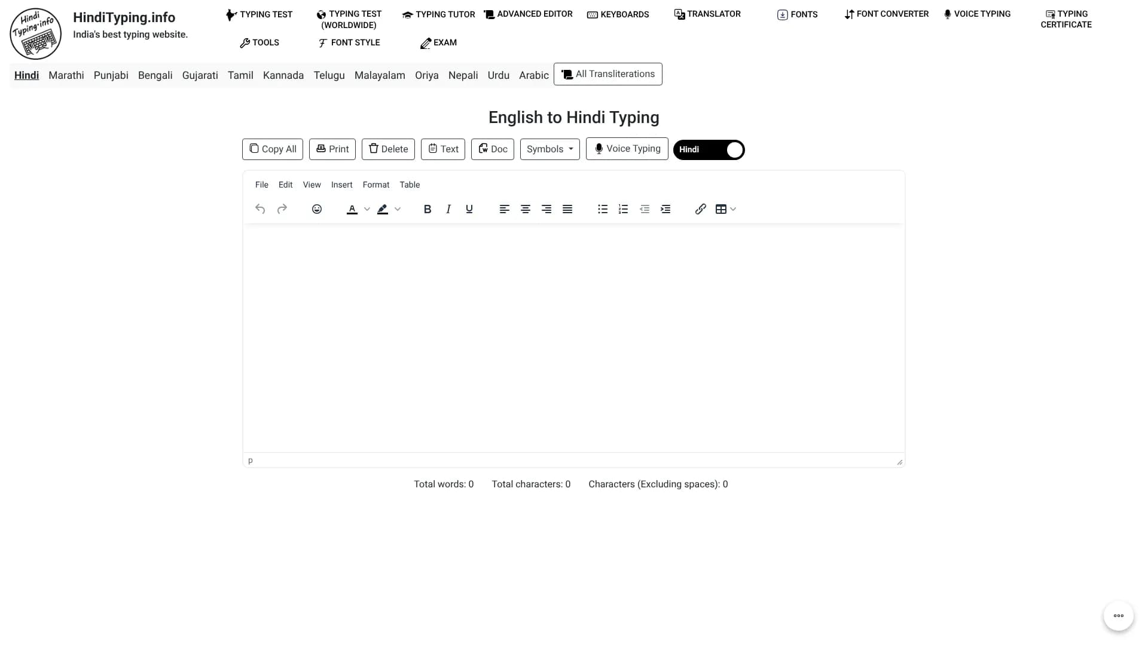Click the numbered list icon
1148x645 pixels.
point(623,208)
